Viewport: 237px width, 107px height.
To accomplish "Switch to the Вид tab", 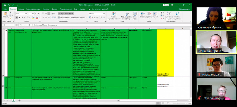I will click(76, 9).
